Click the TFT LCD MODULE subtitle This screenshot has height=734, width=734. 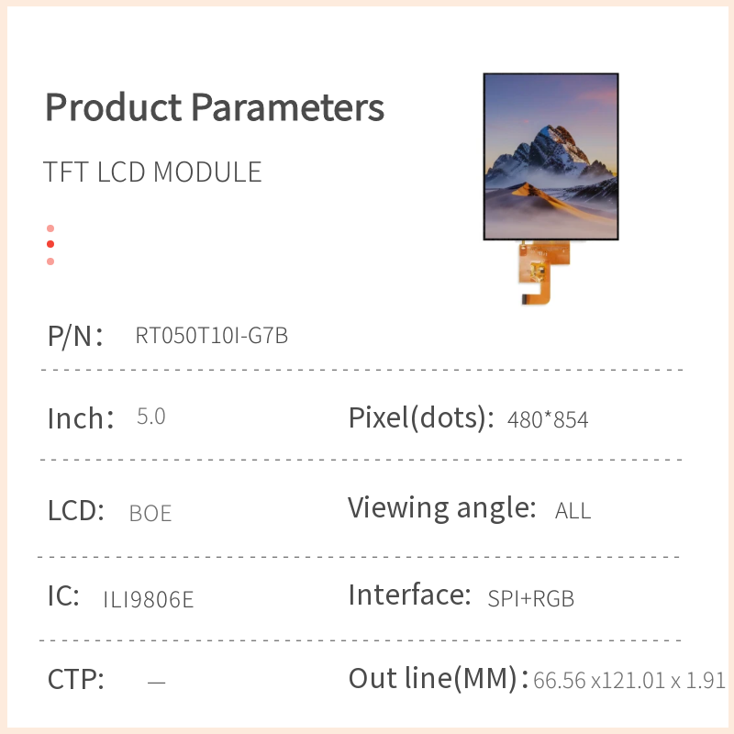pyautogui.click(x=152, y=172)
